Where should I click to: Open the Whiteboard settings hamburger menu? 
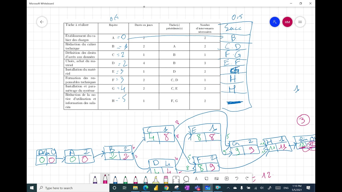pos(300,22)
